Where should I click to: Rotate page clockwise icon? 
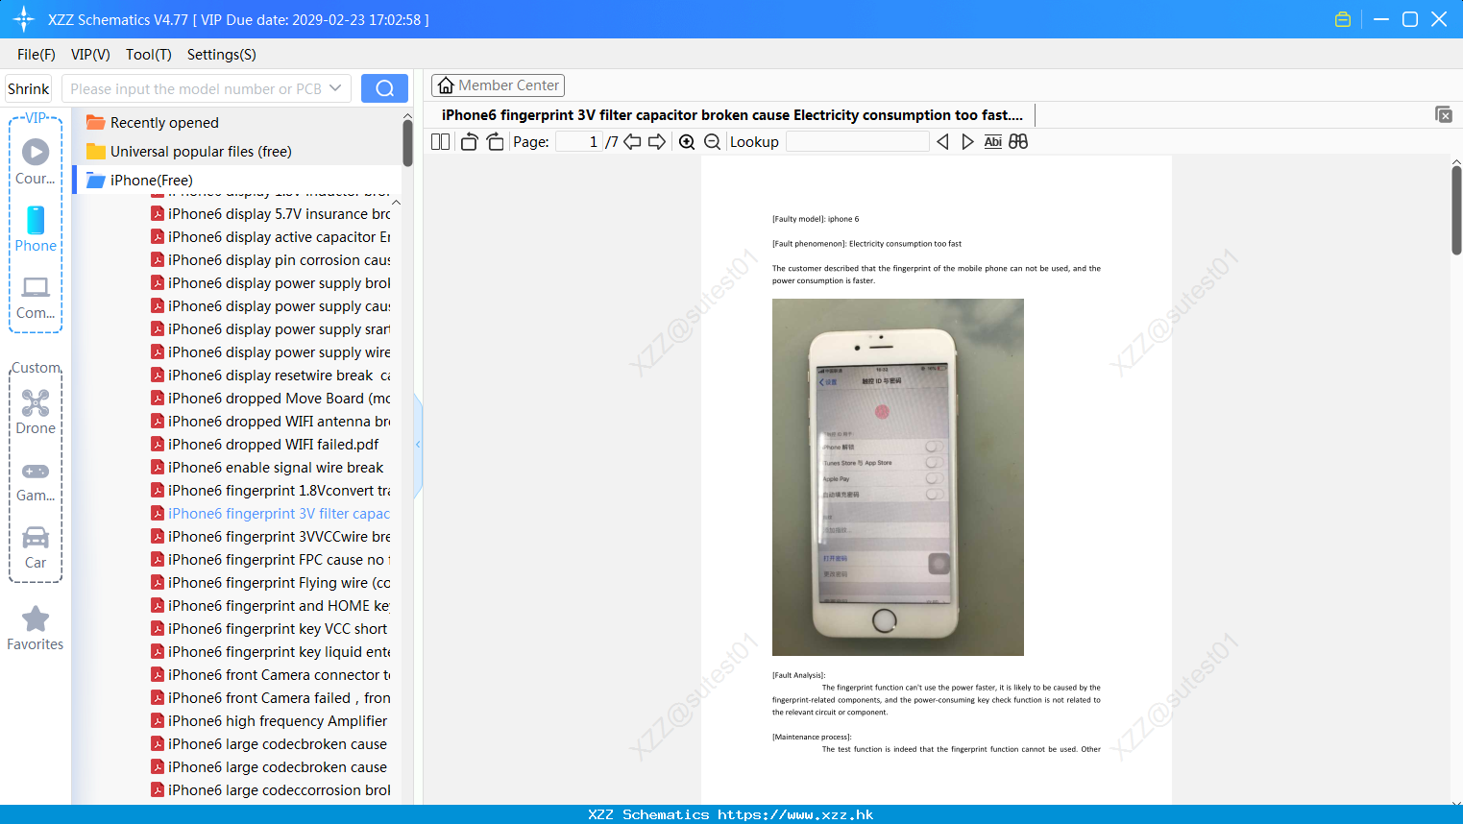pos(495,142)
